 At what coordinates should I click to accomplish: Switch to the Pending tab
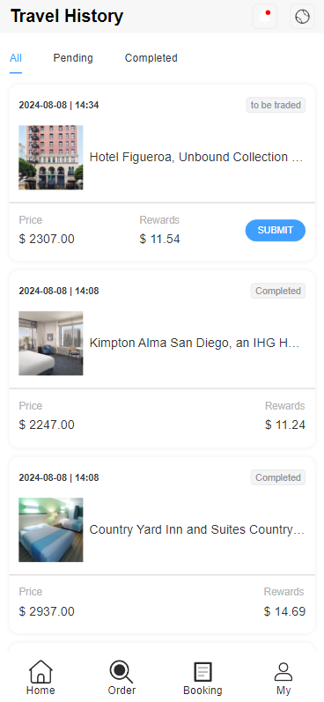pos(73,58)
